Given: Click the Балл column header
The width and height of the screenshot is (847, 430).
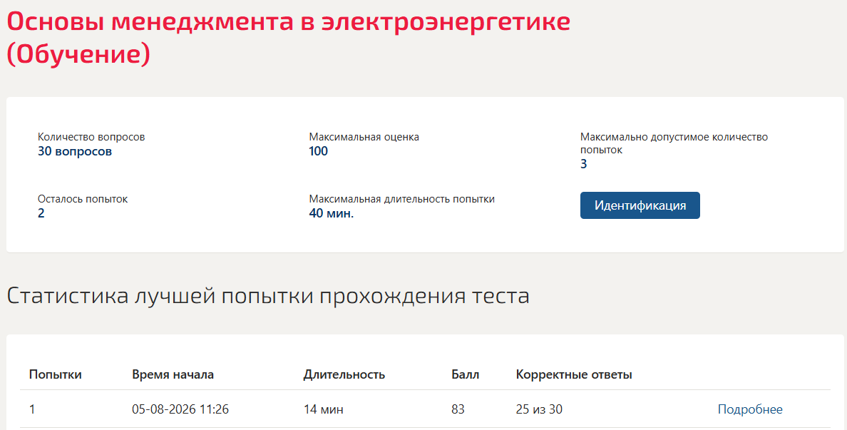Looking at the screenshot, I should click(x=465, y=374).
